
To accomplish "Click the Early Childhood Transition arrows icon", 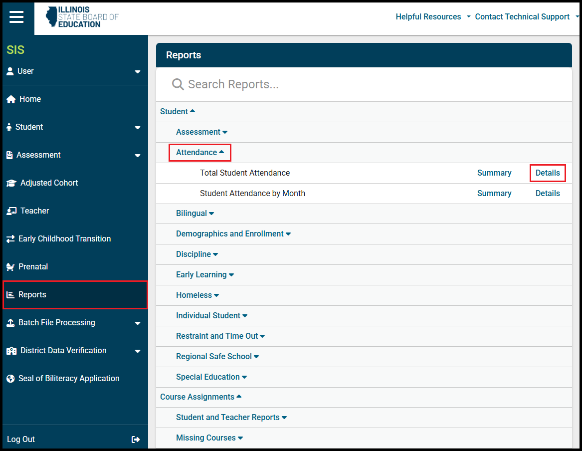I will (x=10, y=239).
